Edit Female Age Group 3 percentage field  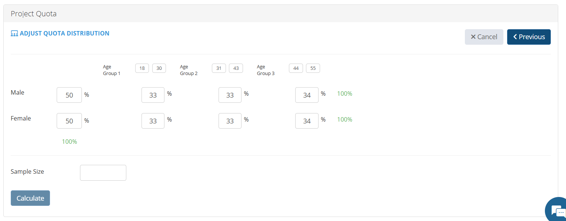click(307, 121)
